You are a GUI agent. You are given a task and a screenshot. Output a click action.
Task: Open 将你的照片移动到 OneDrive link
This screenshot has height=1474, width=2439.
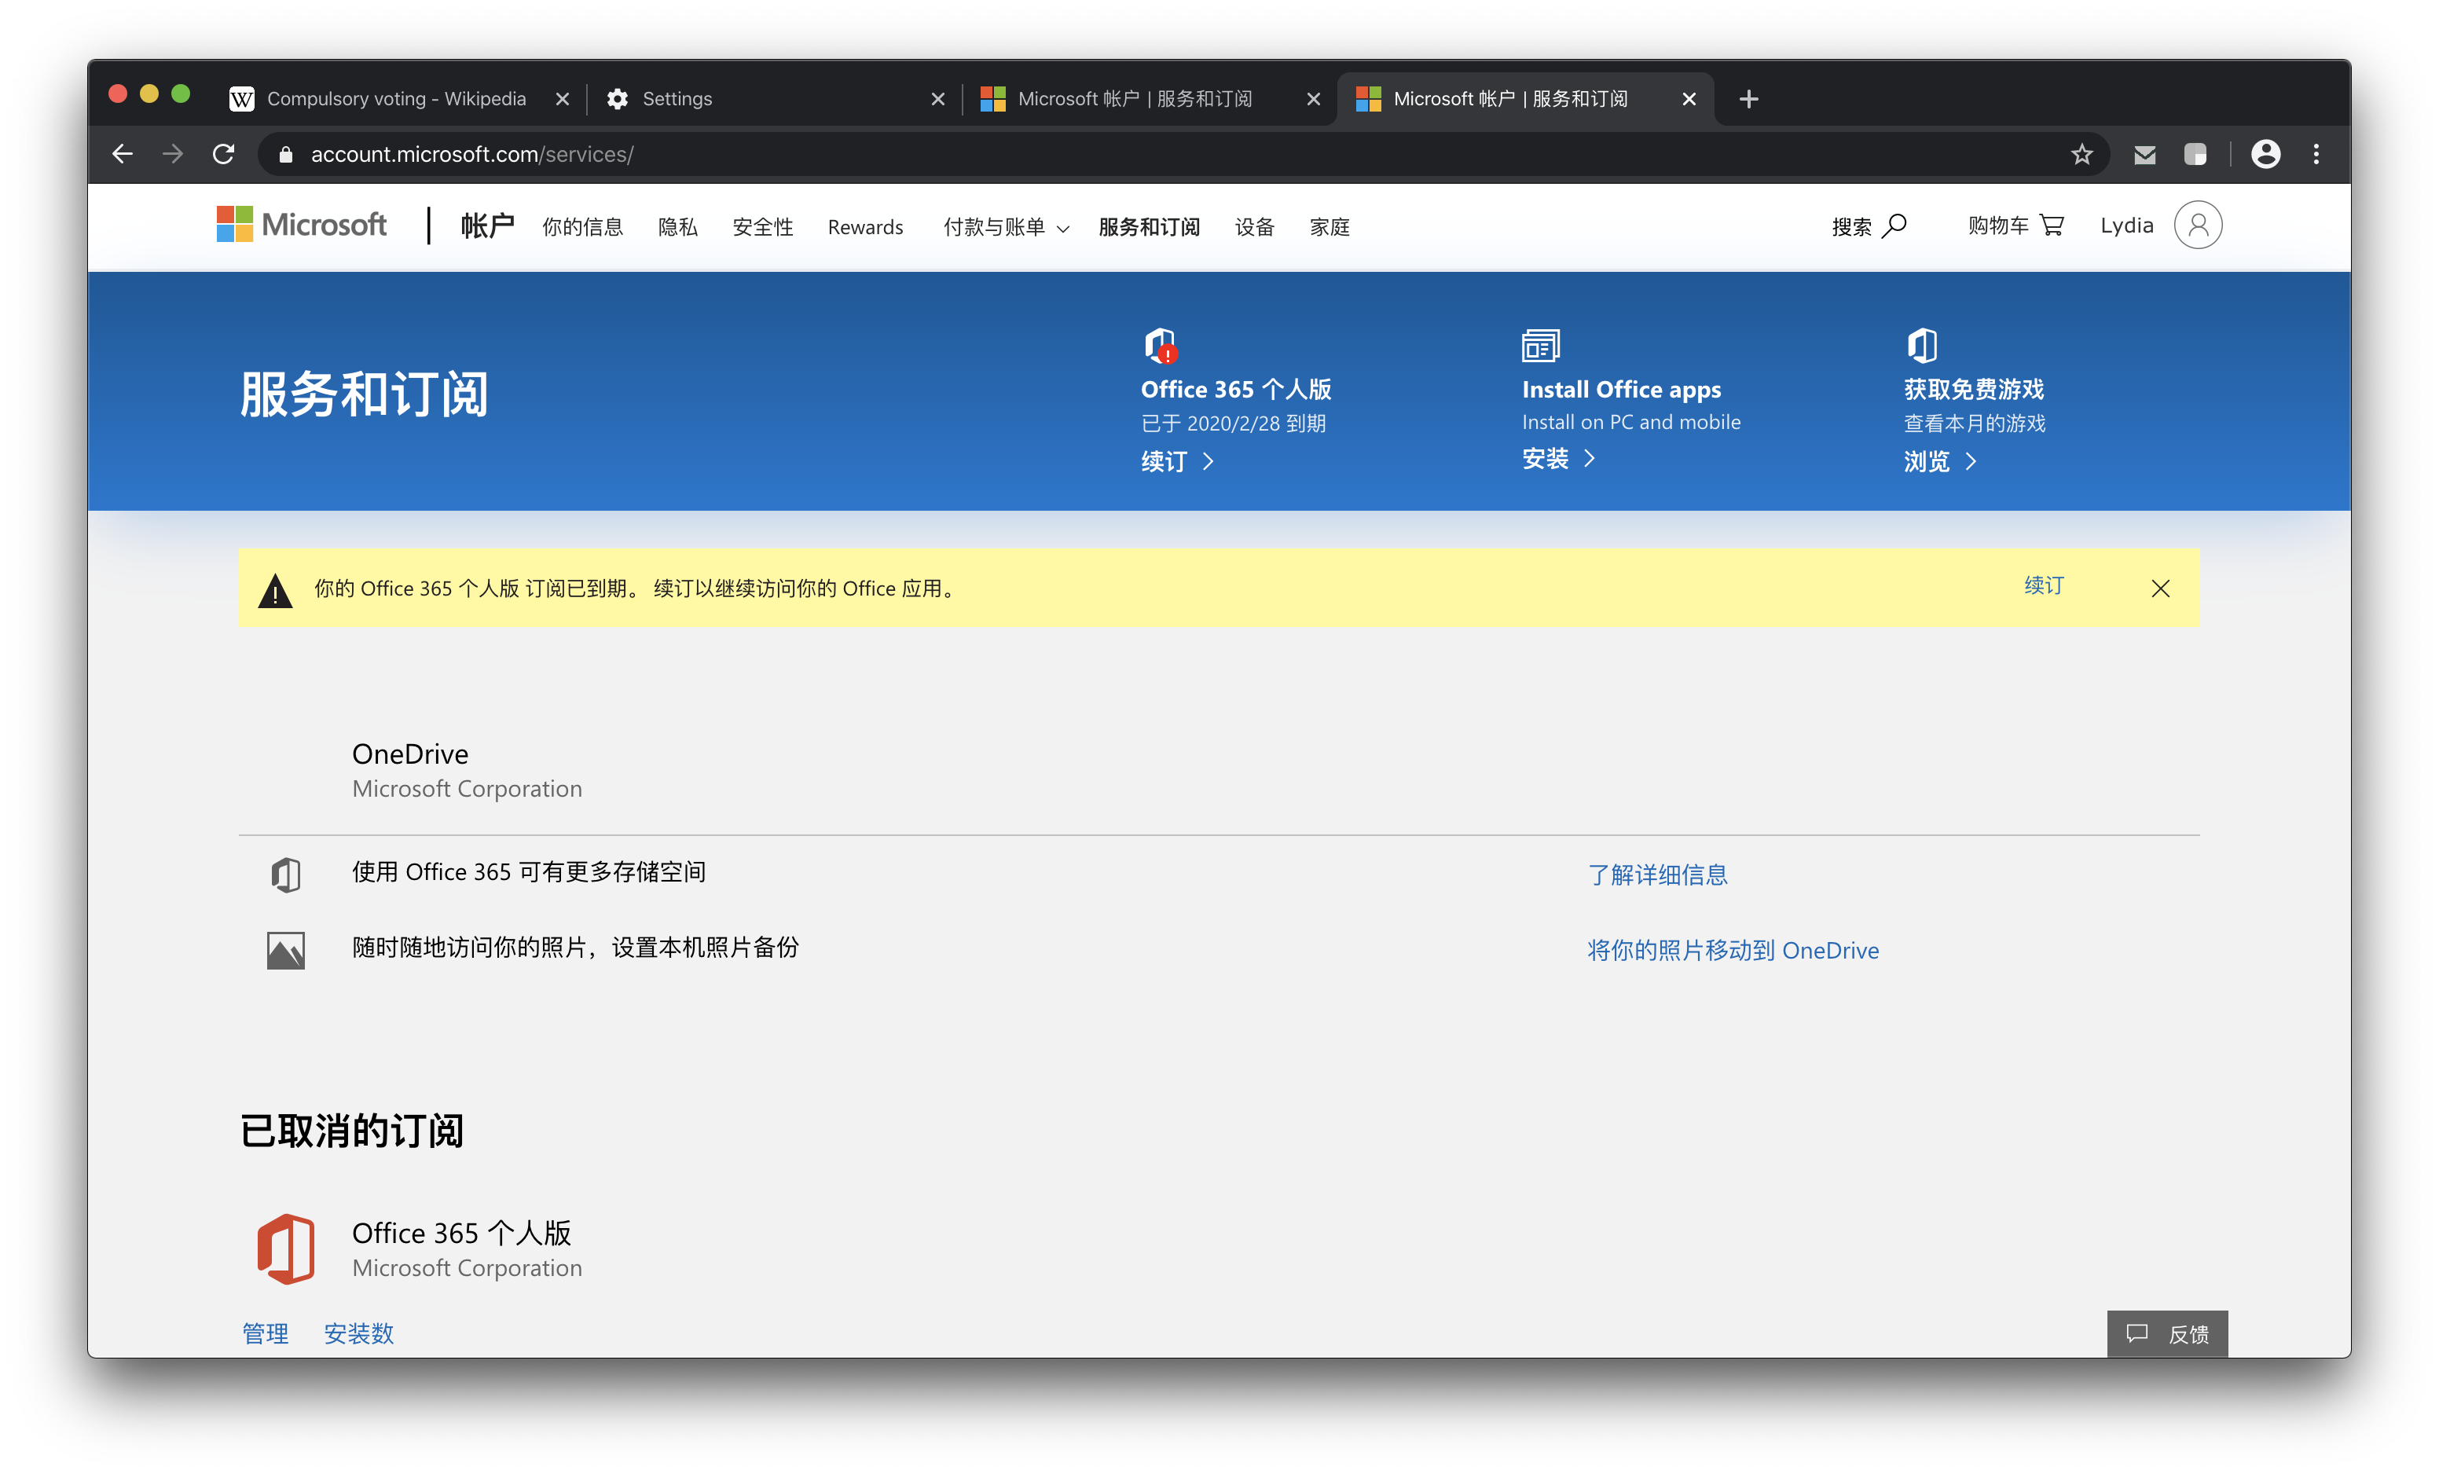[x=1733, y=951]
